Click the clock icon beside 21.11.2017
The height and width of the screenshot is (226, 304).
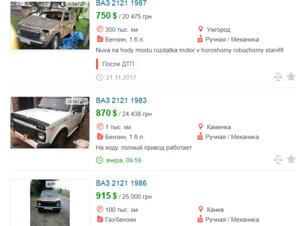click(100, 77)
